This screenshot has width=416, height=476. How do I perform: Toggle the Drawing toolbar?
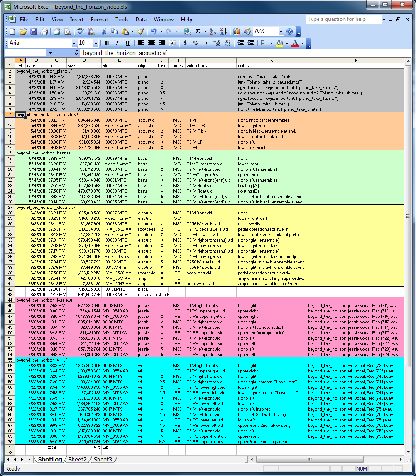coord(247,31)
